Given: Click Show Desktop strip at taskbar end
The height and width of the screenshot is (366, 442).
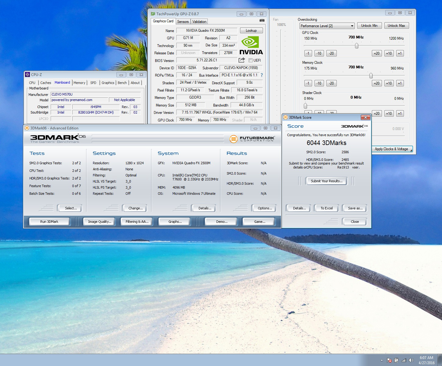Looking at the screenshot, I should tap(440, 360).
